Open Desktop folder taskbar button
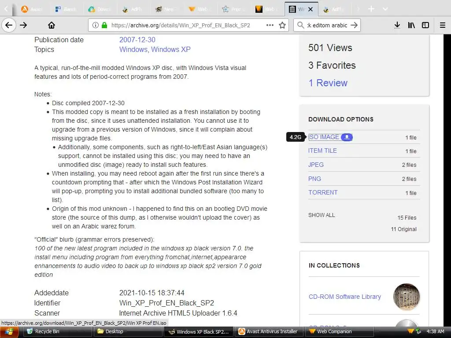 pos(128,332)
